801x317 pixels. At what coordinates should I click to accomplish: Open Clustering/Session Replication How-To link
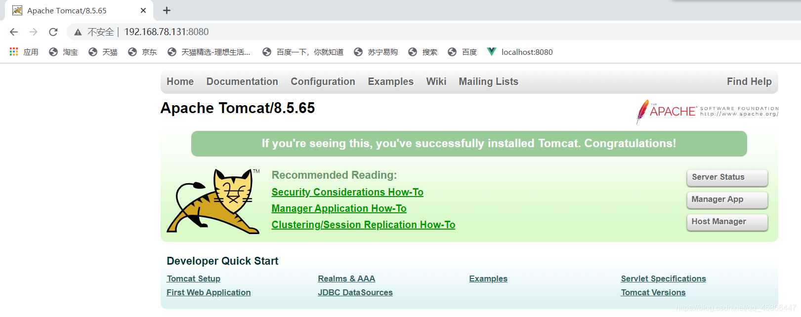tap(363, 225)
